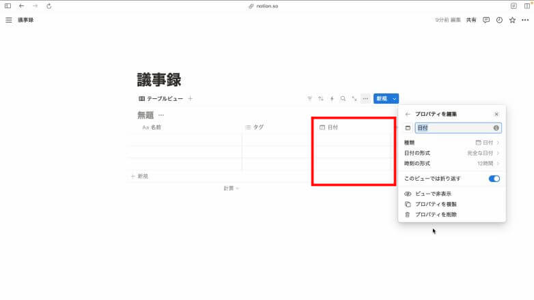Image resolution: width=534 pixels, height=300 pixels.
Task: Open the 種類 property type option
Action: coord(451,142)
